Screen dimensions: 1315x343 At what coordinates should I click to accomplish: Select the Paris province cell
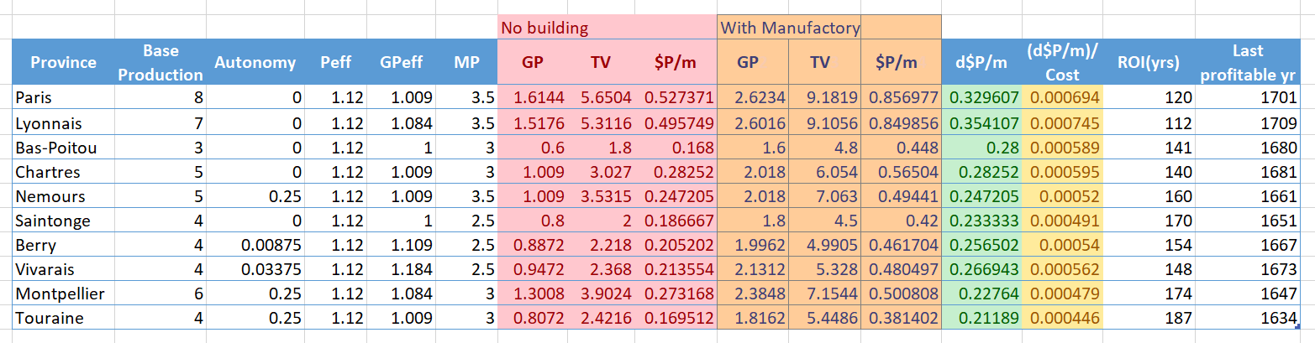coord(63,97)
